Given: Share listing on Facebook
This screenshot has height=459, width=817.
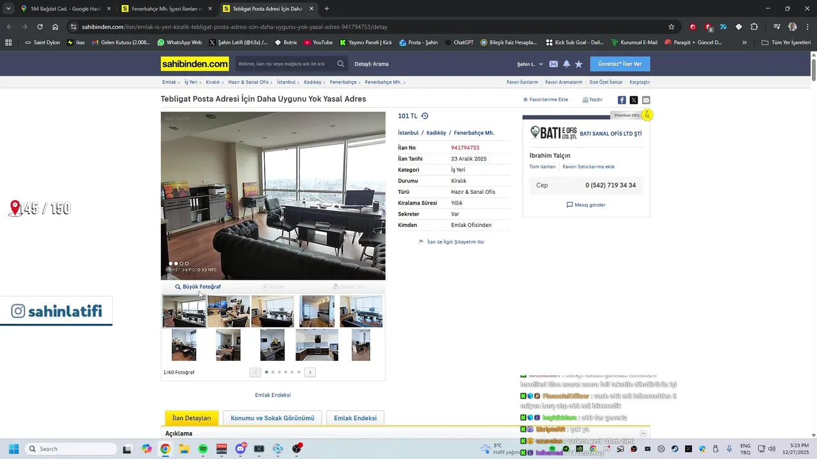Looking at the screenshot, I should (x=622, y=100).
